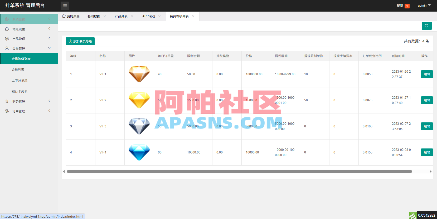Close the APP滚动 tab
The width and height of the screenshot is (437, 219).
[x=159, y=16]
